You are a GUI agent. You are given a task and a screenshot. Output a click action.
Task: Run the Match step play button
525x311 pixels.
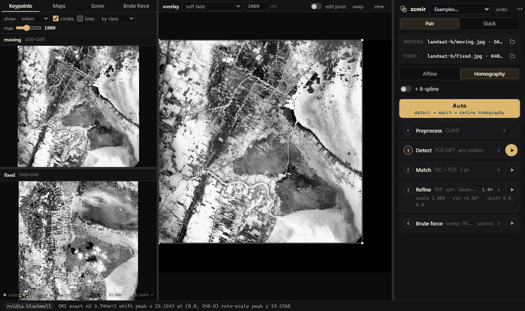tap(512, 170)
